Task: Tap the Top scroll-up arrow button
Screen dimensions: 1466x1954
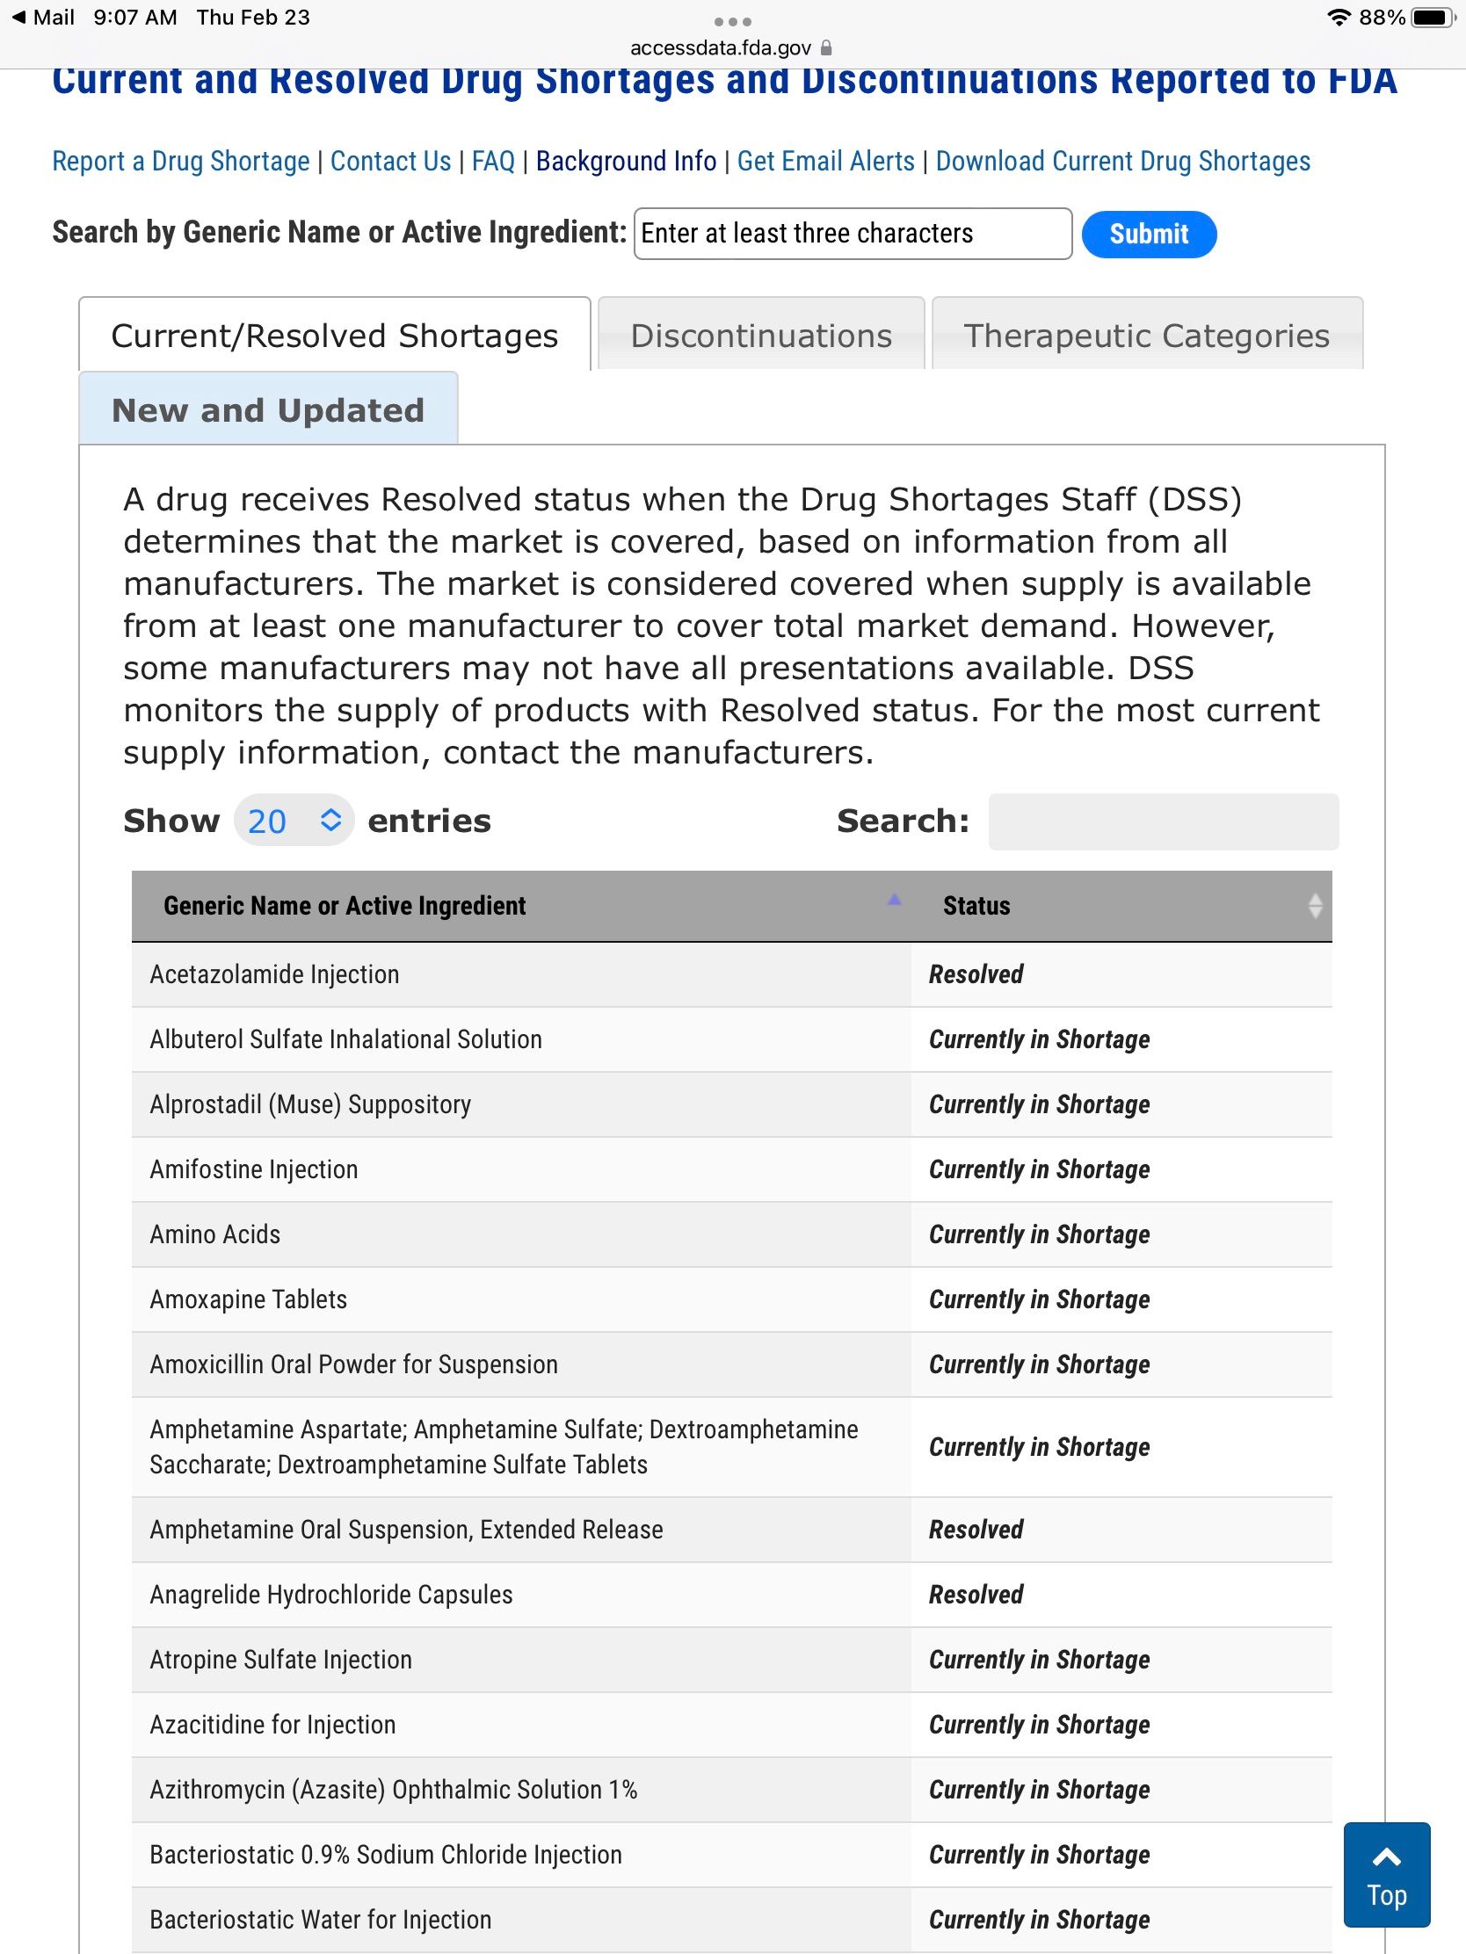Action: (1386, 1873)
